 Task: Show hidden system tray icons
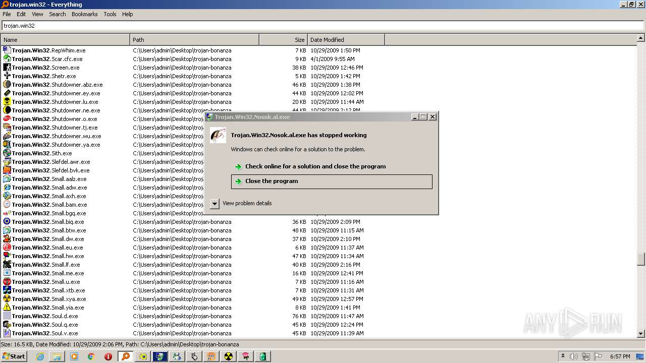point(563,356)
